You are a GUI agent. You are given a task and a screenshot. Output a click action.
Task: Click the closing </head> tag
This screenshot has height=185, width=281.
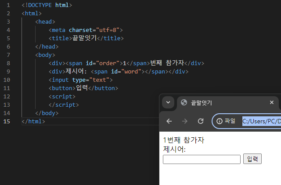click(47, 47)
